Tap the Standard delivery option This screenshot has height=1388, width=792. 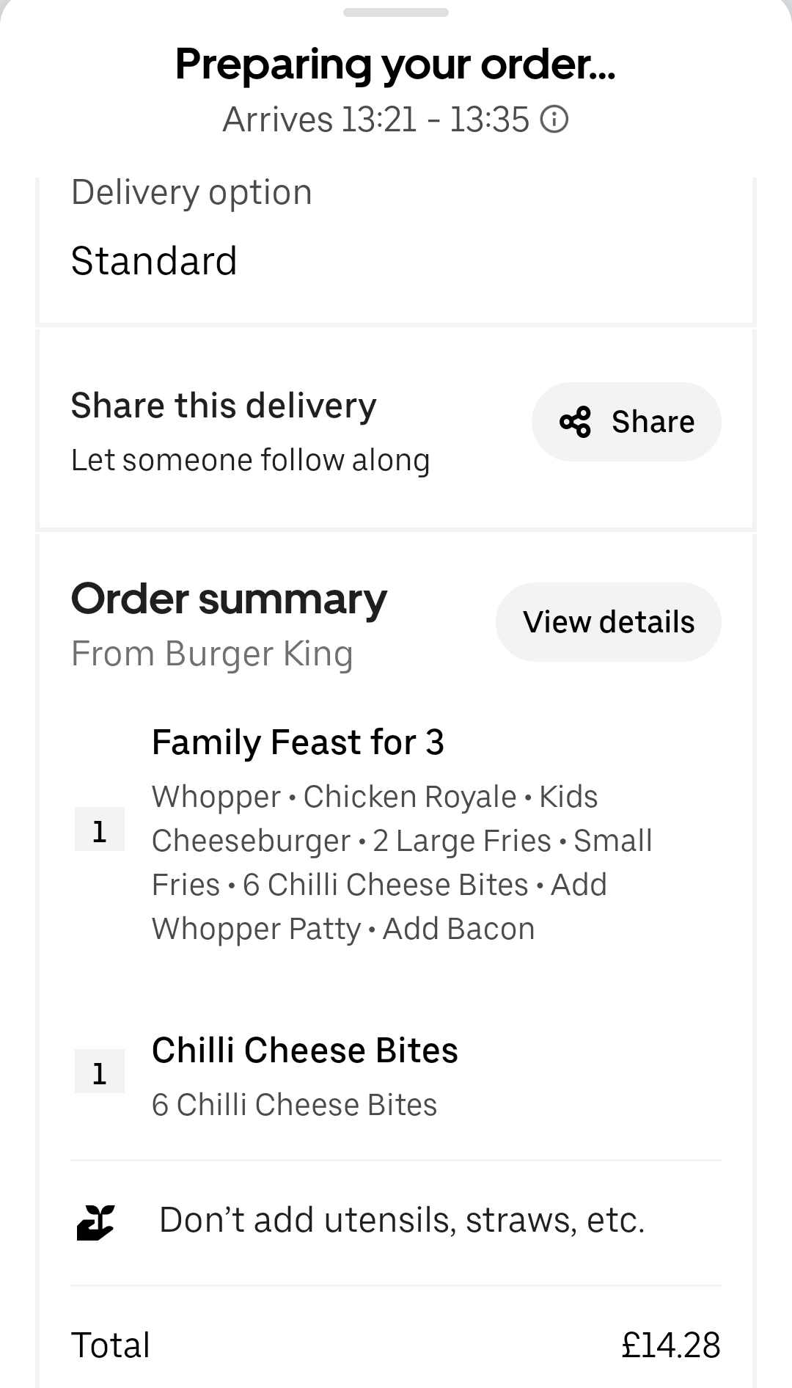[x=154, y=261]
